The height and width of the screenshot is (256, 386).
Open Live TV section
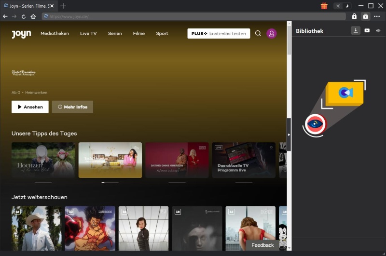coord(88,33)
